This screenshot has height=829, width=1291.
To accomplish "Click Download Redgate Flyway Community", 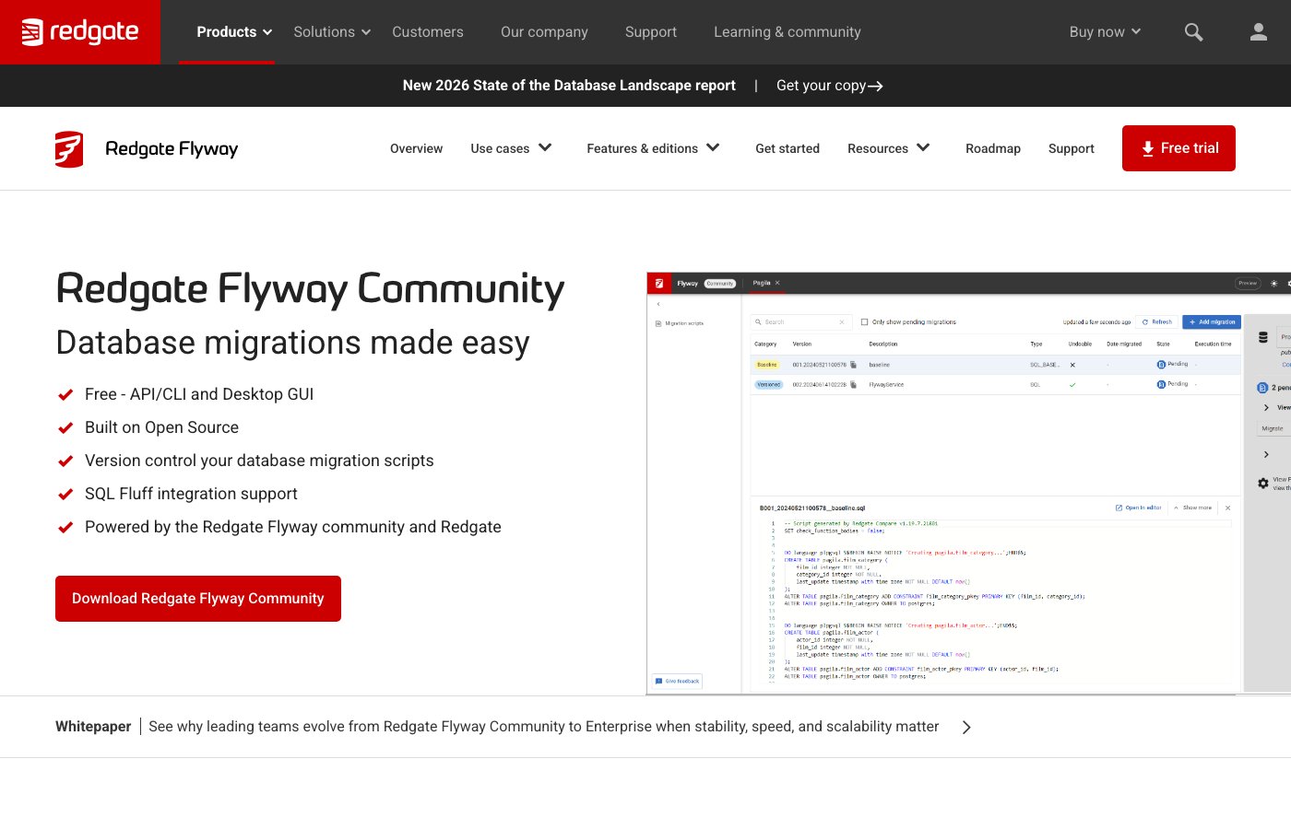I will [x=198, y=599].
